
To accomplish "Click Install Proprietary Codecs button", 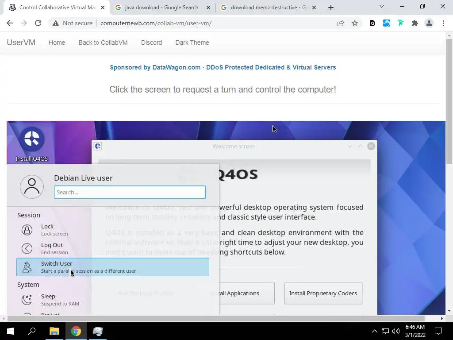I will 323,293.
